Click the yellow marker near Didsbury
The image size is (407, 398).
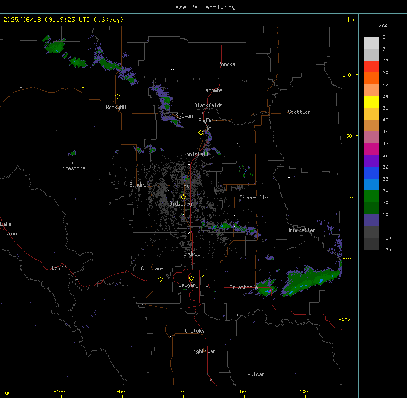click(183, 197)
